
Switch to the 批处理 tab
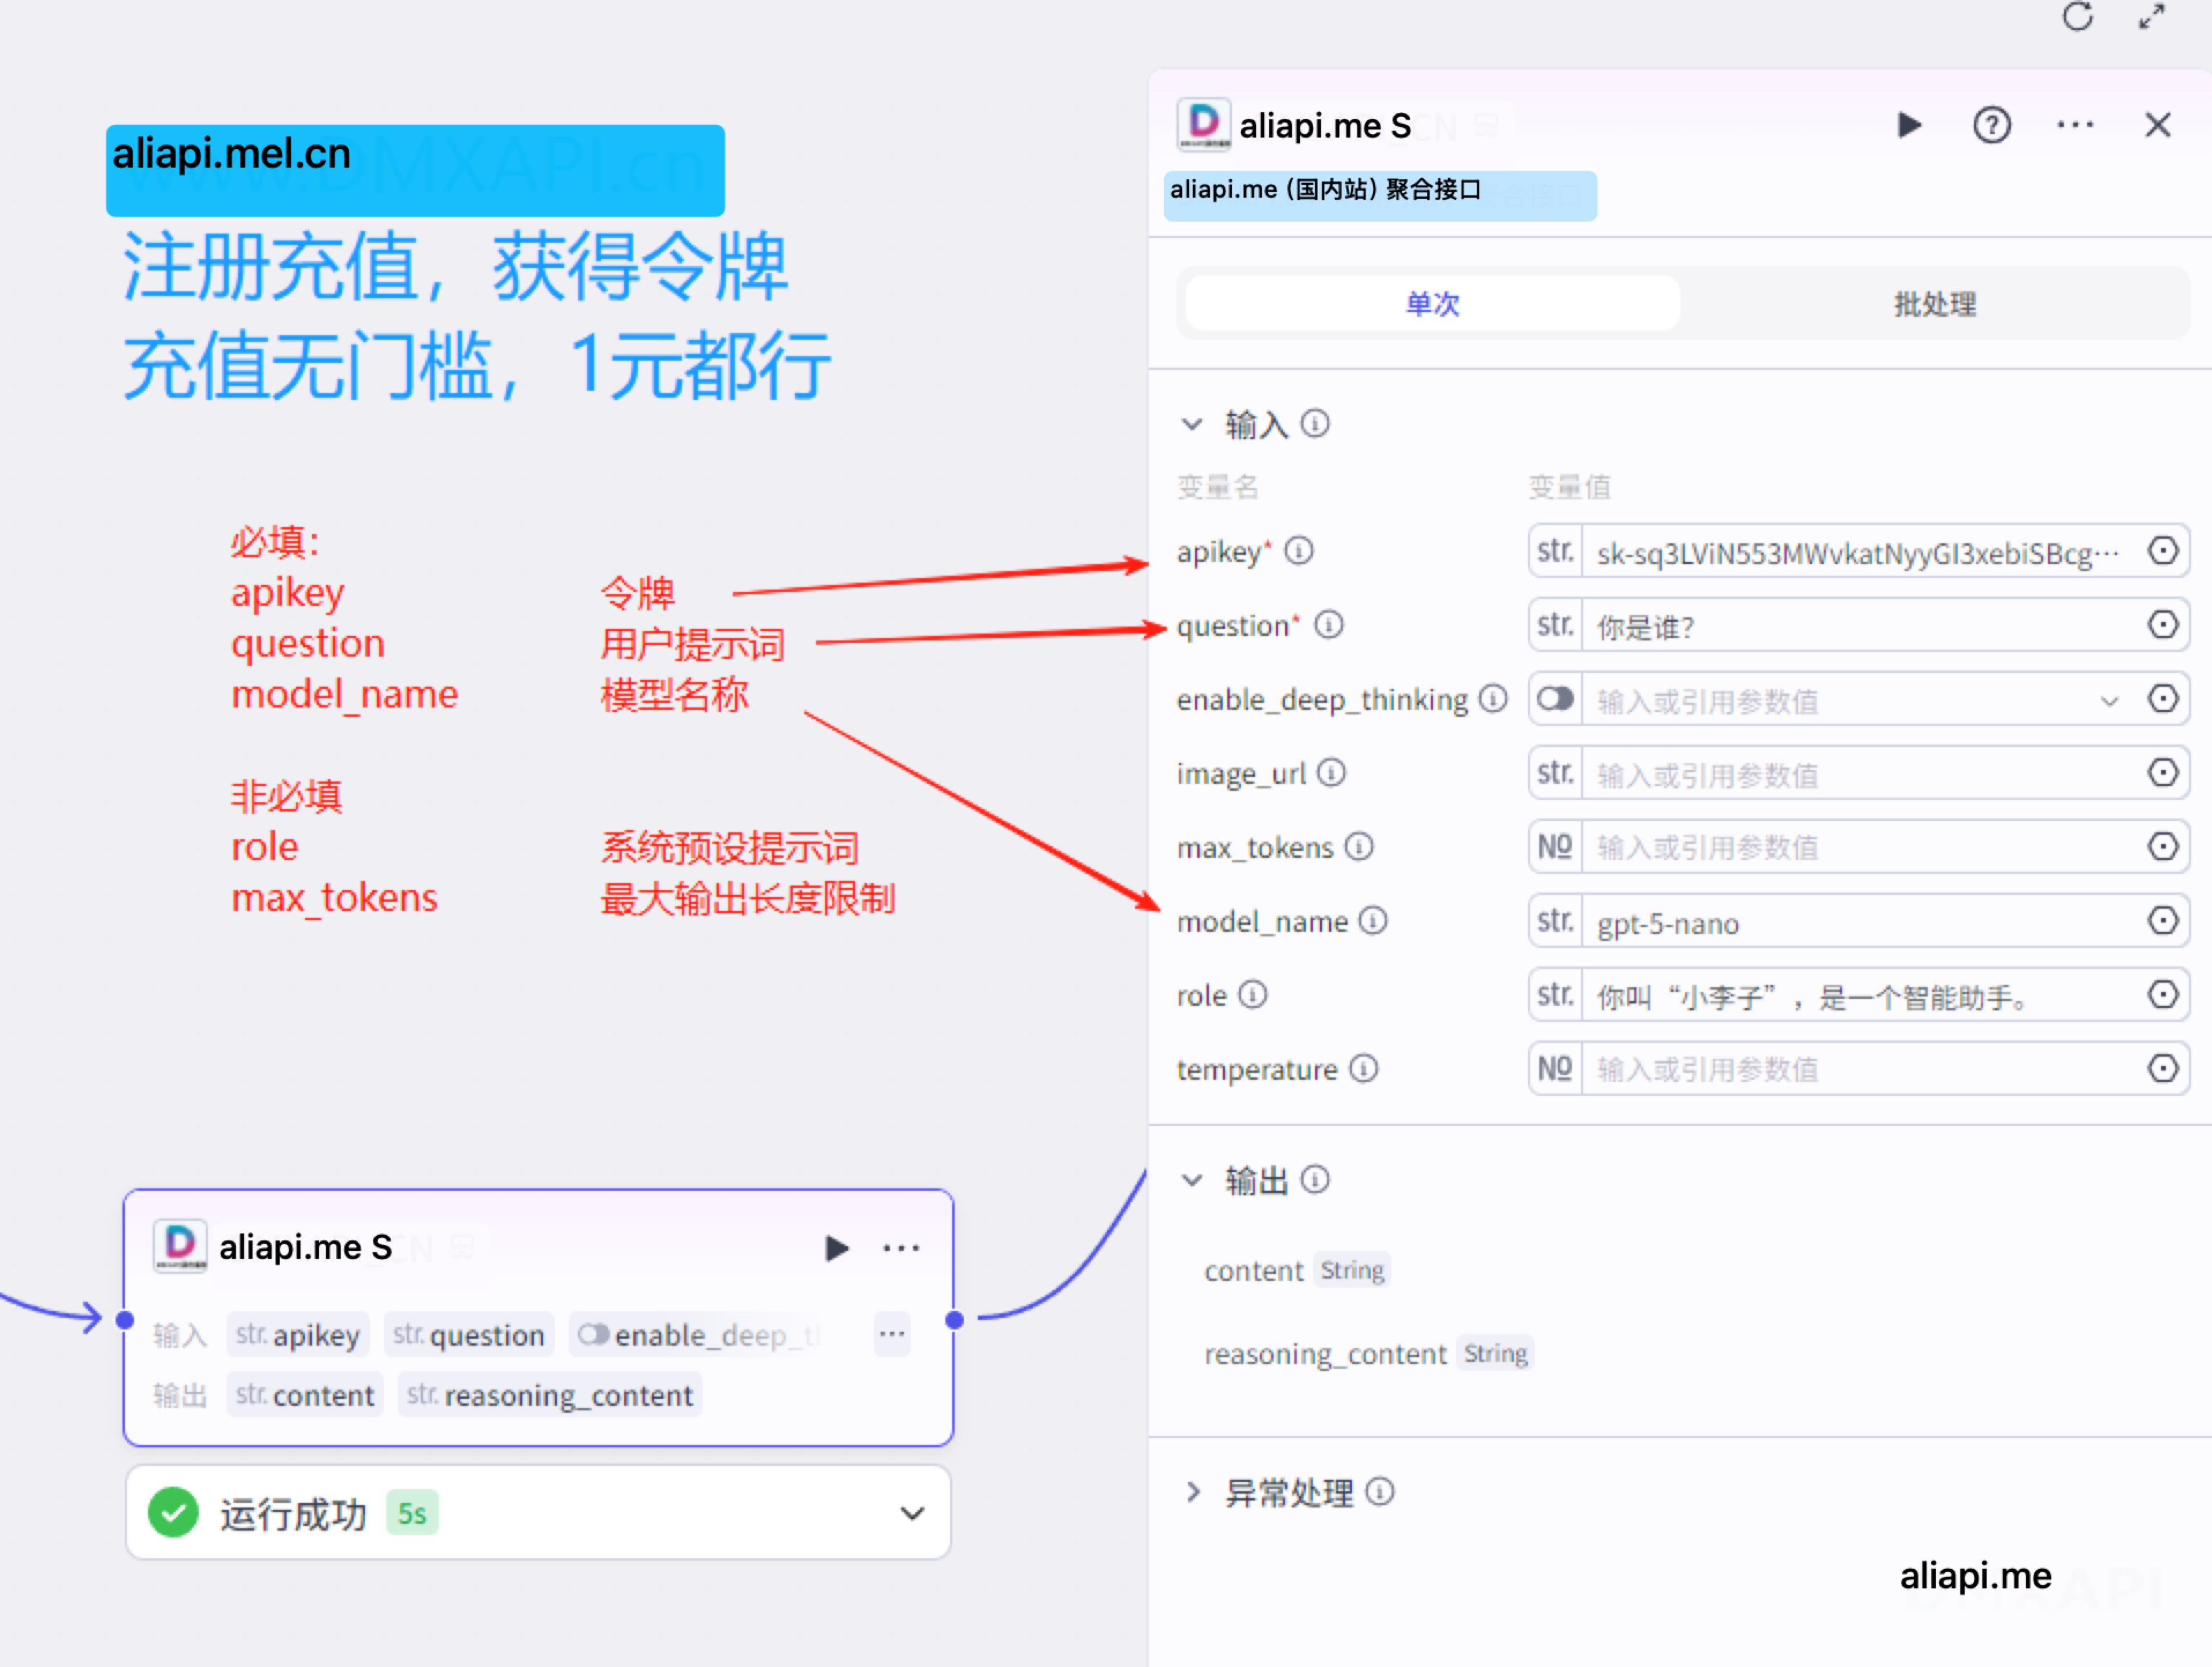point(1934,303)
